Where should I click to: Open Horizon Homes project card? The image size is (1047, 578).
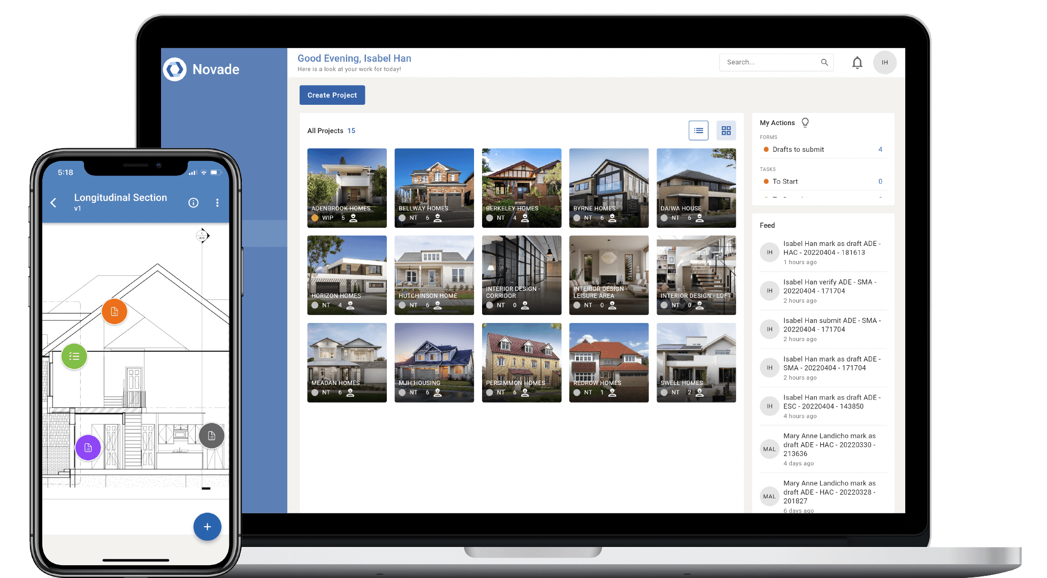tap(347, 275)
